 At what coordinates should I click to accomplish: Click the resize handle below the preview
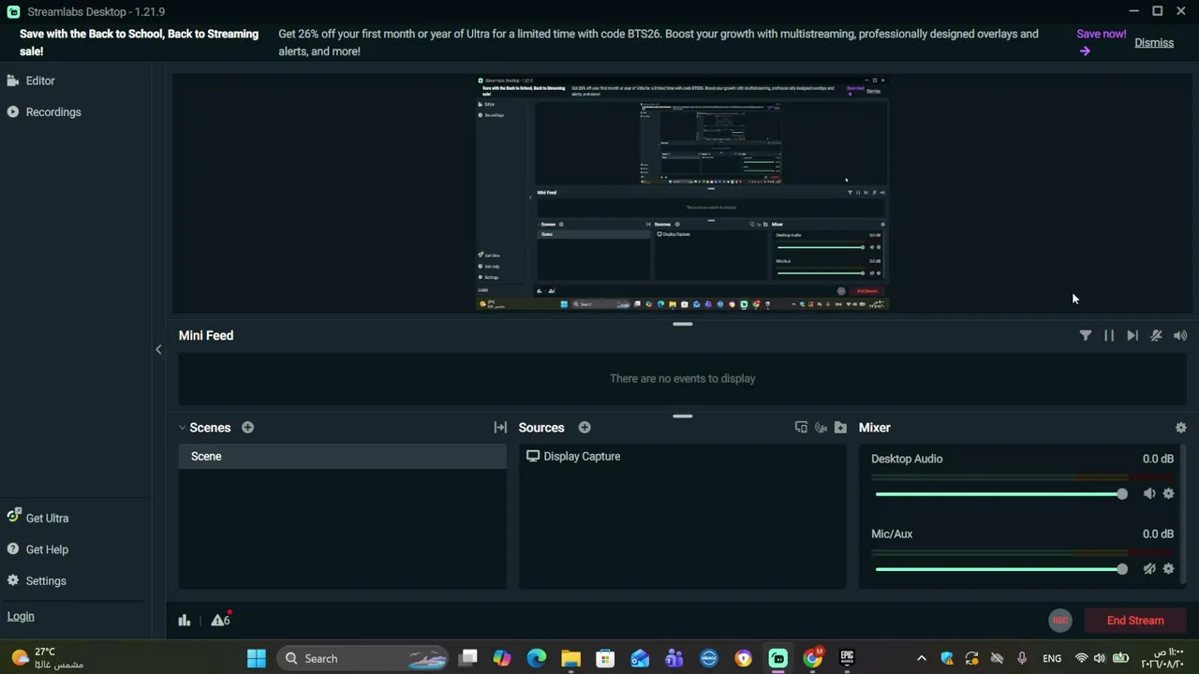[x=683, y=325]
